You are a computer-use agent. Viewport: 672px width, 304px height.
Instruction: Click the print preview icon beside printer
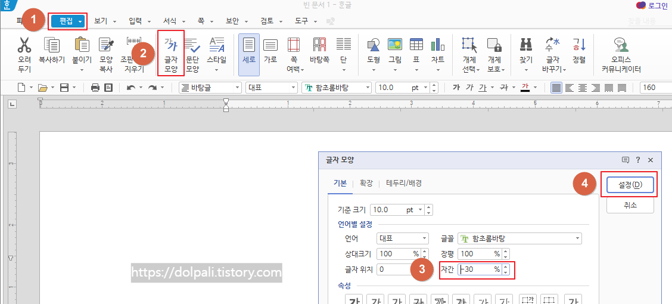point(108,88)
